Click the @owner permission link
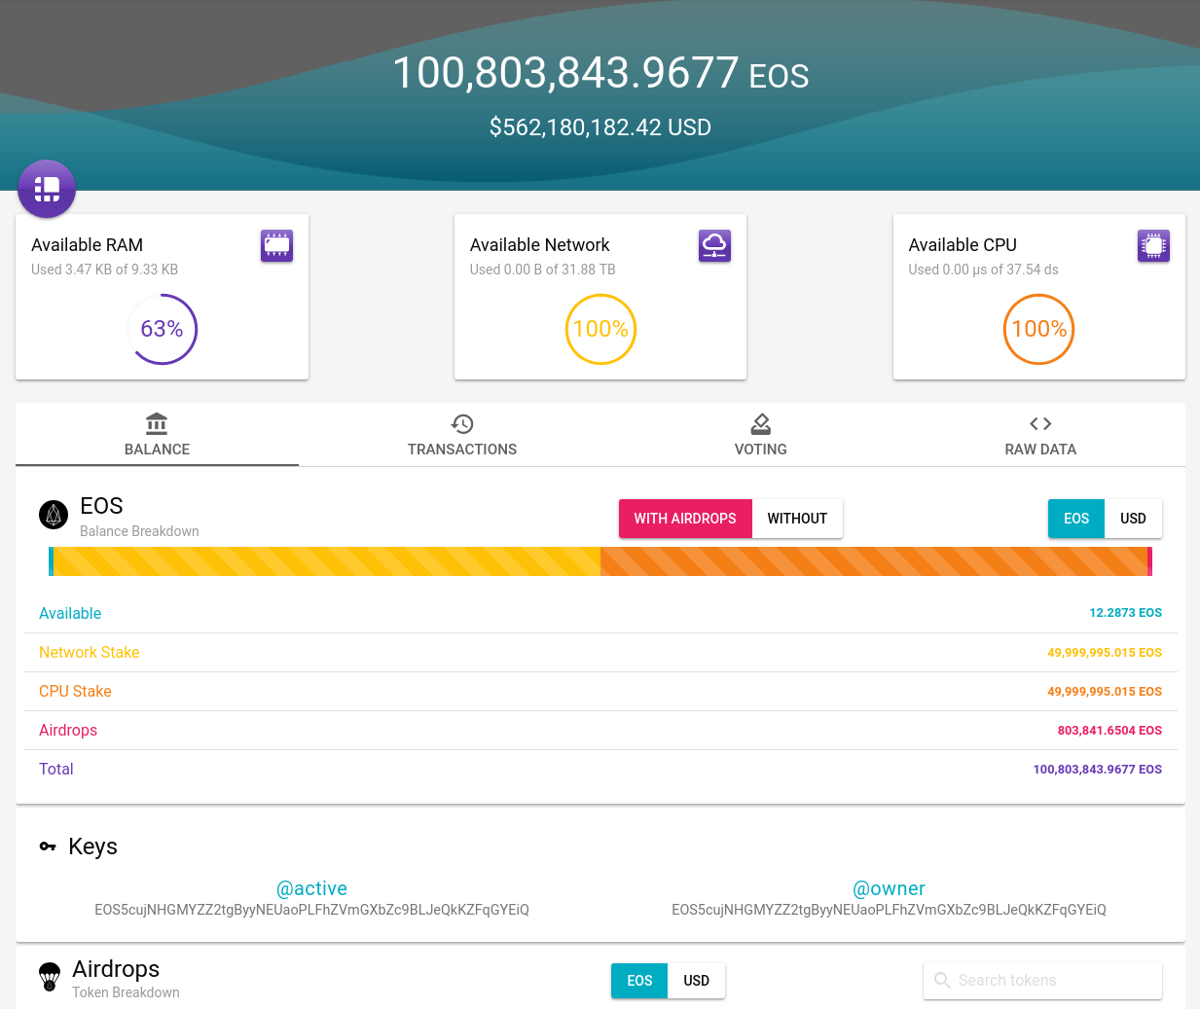The image size is (1200, 1009). point(889,888)
